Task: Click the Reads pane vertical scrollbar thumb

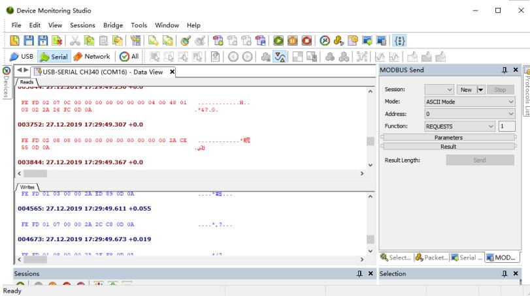Action: point(371,141)
